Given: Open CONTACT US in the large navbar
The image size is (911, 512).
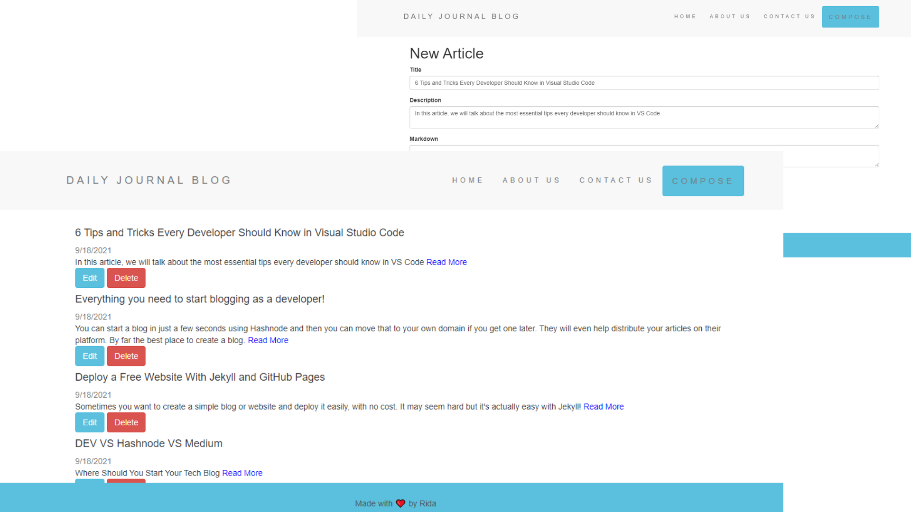Looking at the screenshot, I should pos(616,180).
